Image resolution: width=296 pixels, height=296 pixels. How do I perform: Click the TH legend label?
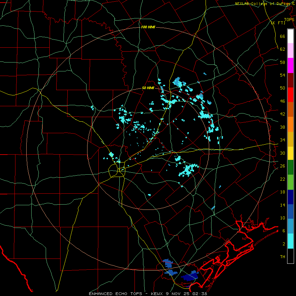(283, 257)
